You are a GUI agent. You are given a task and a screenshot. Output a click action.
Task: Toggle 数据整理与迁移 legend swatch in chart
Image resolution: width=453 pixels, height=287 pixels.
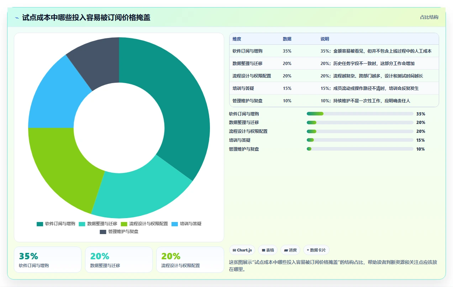(x=82, y=224)
